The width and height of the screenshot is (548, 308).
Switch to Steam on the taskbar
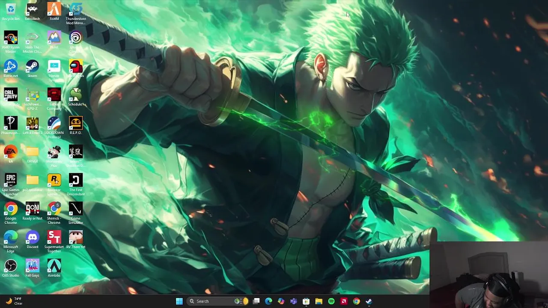coord(369,301)
